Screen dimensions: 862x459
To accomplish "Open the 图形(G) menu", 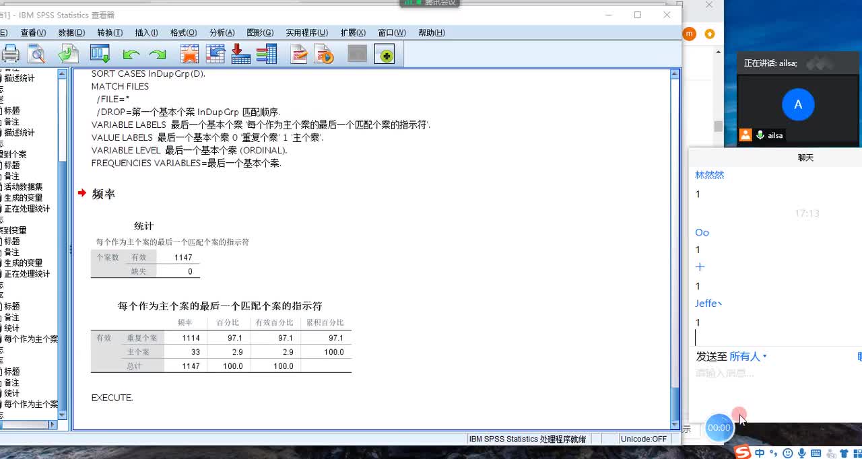I will point(260,32).
